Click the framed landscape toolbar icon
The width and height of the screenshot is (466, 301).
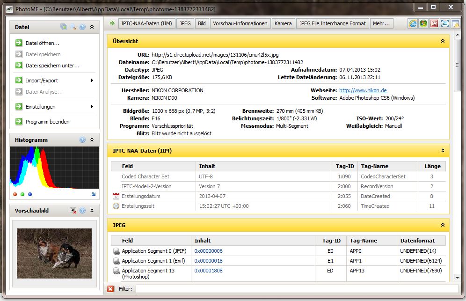pos(444,23)
